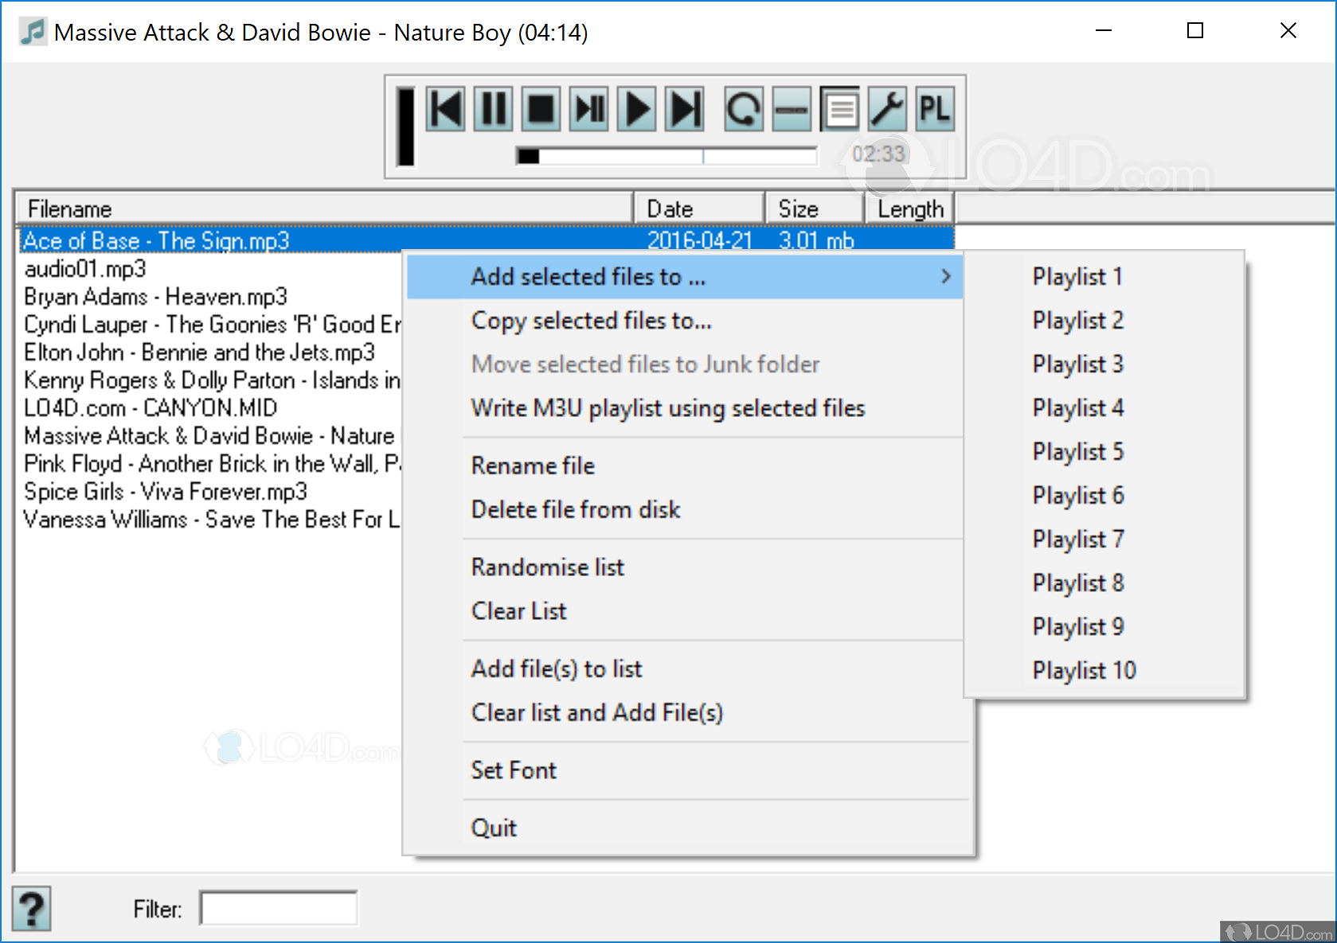This screenshot has height=943, width=1337.
Task: Add to Playlist 1
Action: (x=1104, y=276)
